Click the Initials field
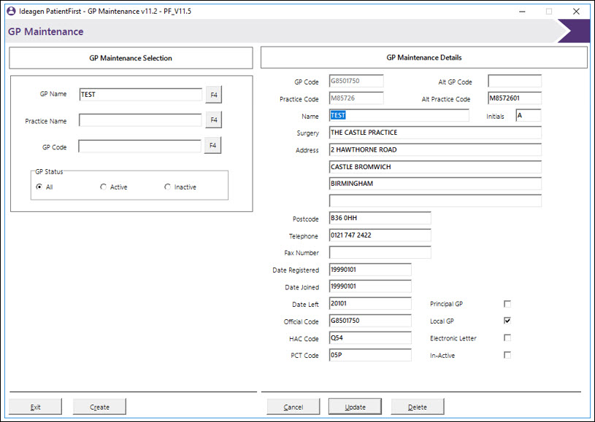Image resolution: width=595 pixels, height=422 pixels. coord(529,115)
